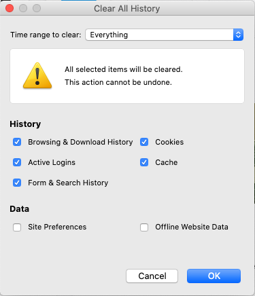Click the 'Clear All History' title bar

click(x=127, y=9)
